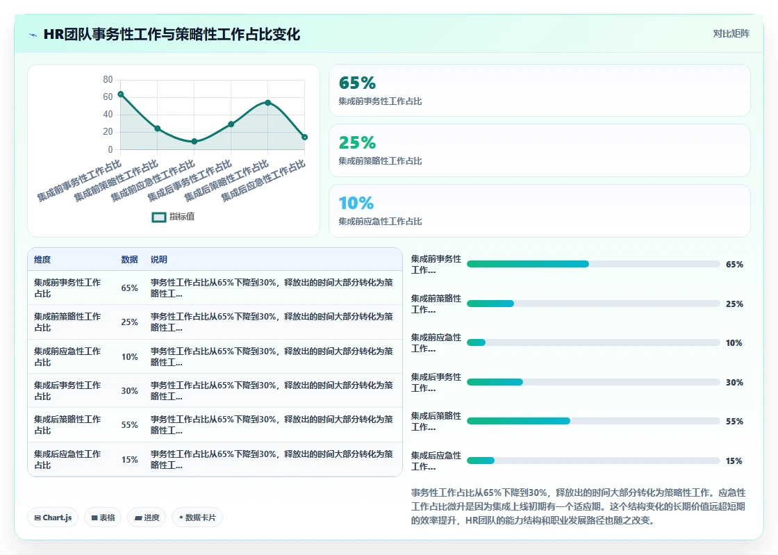
Task: Click the 10% 集成前应急性工作占比 card
Action: click(x=540, y=210)
